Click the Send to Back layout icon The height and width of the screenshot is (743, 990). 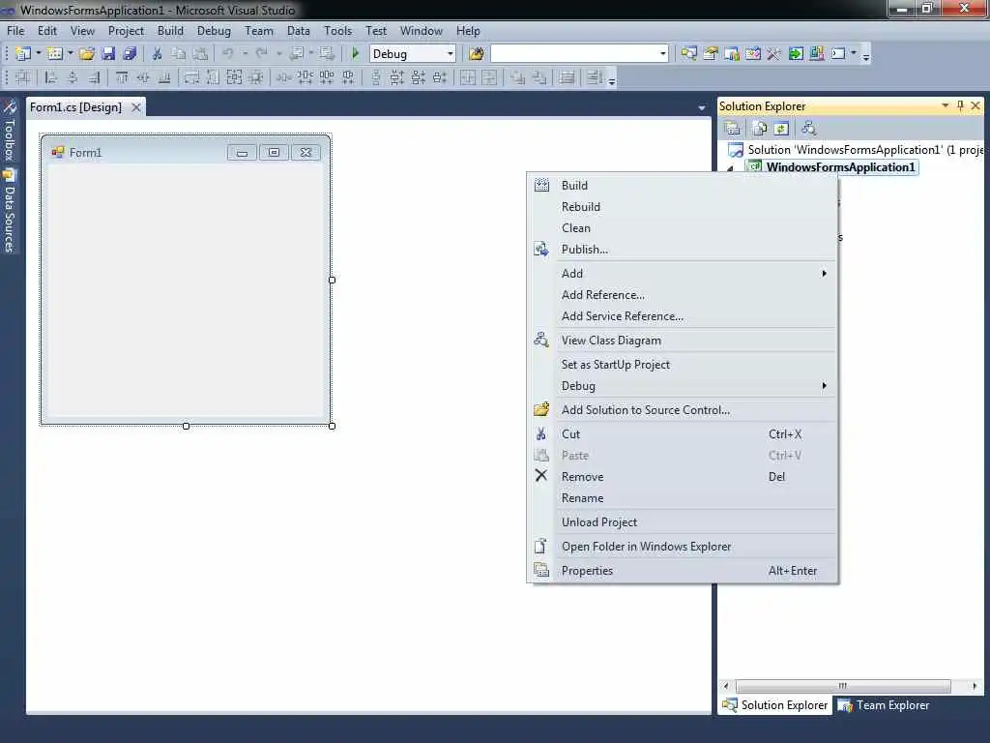click(x=539, y=77)
